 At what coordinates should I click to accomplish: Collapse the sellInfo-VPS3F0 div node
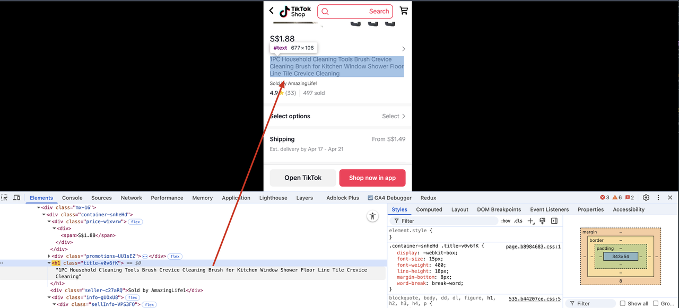(55, 304)
